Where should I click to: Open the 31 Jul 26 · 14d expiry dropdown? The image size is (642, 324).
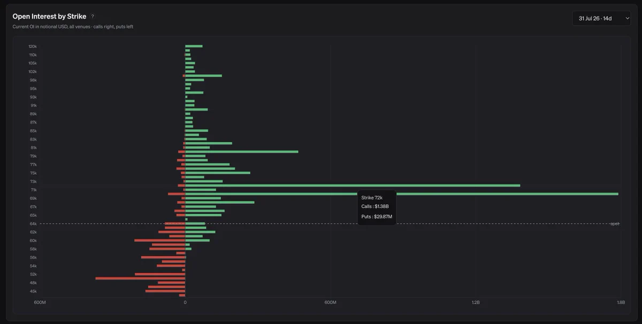(601, 18)
